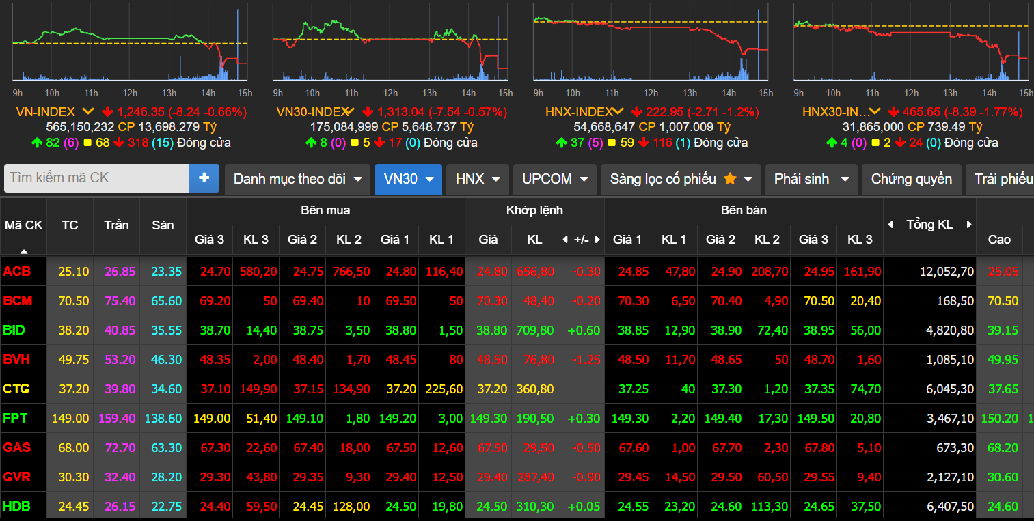
Task: Switch to the Chứng quyền tab
Action: click(x=912, y=179)
